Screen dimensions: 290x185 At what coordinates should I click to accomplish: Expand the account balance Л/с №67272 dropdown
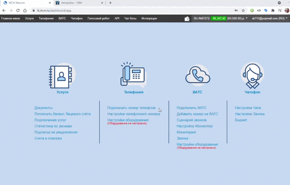[x=220, y=19]
